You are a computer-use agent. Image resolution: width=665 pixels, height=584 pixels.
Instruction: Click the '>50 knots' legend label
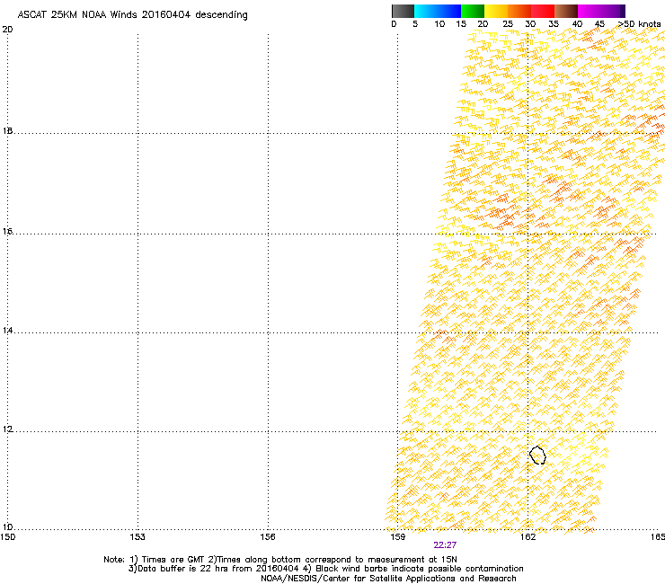pyautogui.click(x=639, y=24)
